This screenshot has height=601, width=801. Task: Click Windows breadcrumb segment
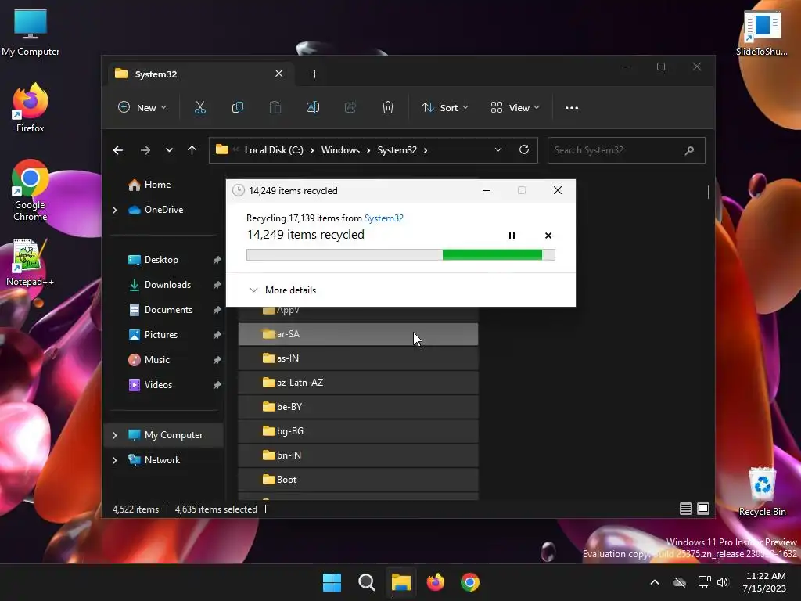pyautogui.click(x=340, y=150)
